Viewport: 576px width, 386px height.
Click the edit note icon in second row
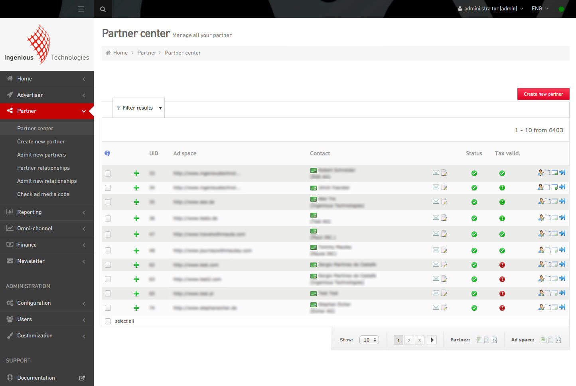point(444,187)
